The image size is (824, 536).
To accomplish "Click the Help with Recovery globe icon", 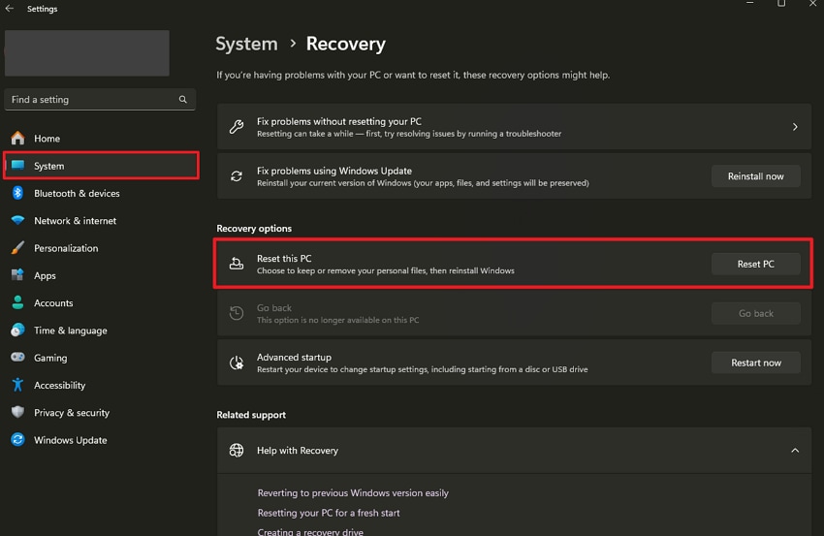I will coord(237,451).
